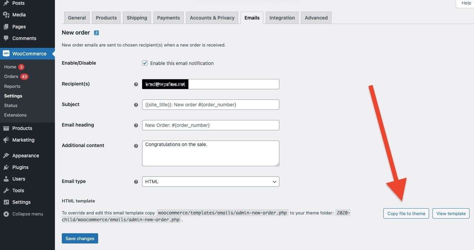Click inside the Email heading input field
474x250 pixels.
coord(210,125)
